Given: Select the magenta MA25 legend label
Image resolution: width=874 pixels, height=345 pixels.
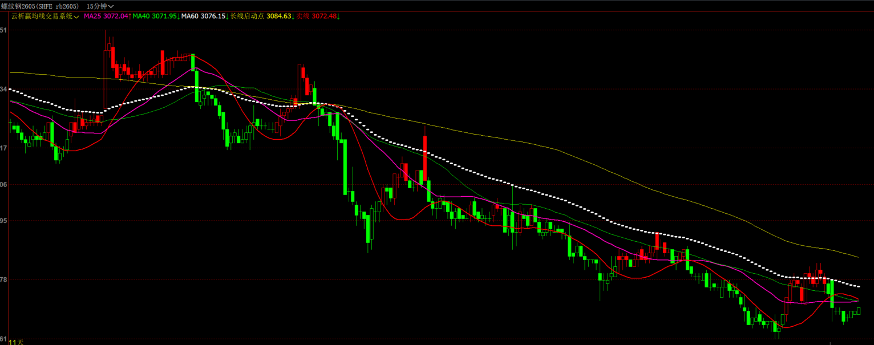Looking at the screenshot, I should pyautogui.click(x=92, y=17).
